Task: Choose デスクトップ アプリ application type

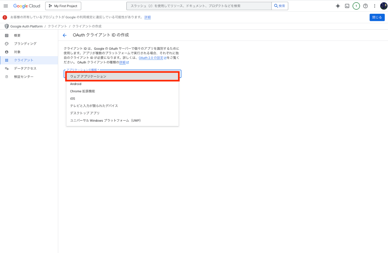Action: click(122, 113)
